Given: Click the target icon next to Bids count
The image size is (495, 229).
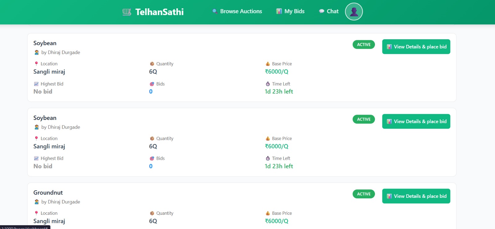Looking at the screenshot, I should [x=152, y=84].
